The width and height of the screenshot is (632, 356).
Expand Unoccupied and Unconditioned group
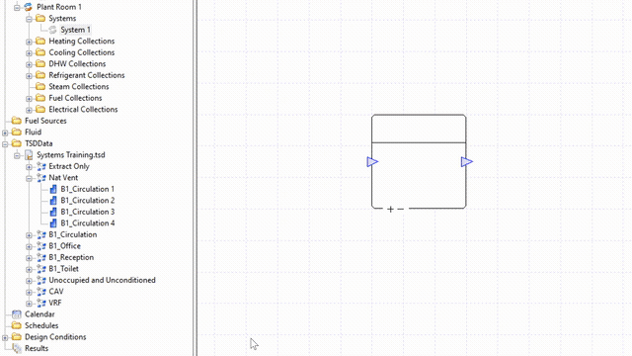click(29, 281)
